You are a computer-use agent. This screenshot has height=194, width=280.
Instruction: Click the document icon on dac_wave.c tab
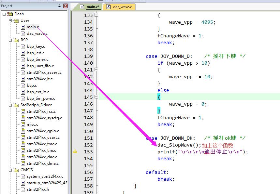(109, 7)
